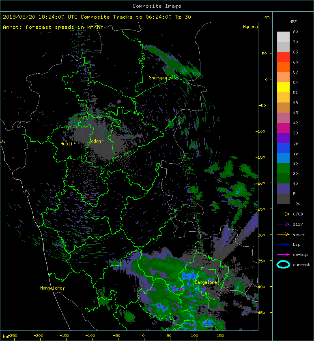
Task: Select the light gray 80–70 dBZ swatch
Action: (x=283, y=37)
